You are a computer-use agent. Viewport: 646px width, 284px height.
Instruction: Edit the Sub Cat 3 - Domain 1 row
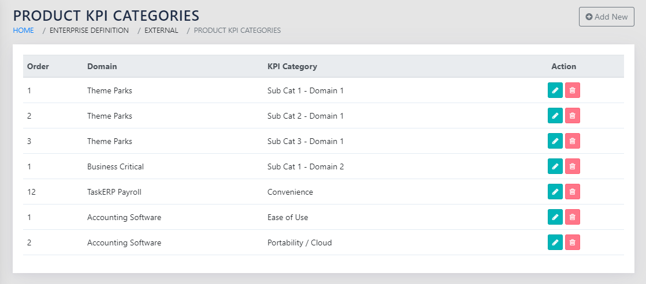(x=555, y=141)
